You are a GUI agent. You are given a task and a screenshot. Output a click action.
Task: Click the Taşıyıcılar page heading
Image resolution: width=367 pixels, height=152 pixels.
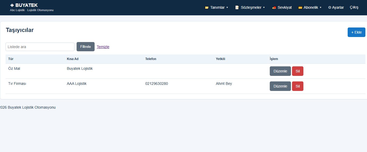pyautogui.click(x=20, y=30)
